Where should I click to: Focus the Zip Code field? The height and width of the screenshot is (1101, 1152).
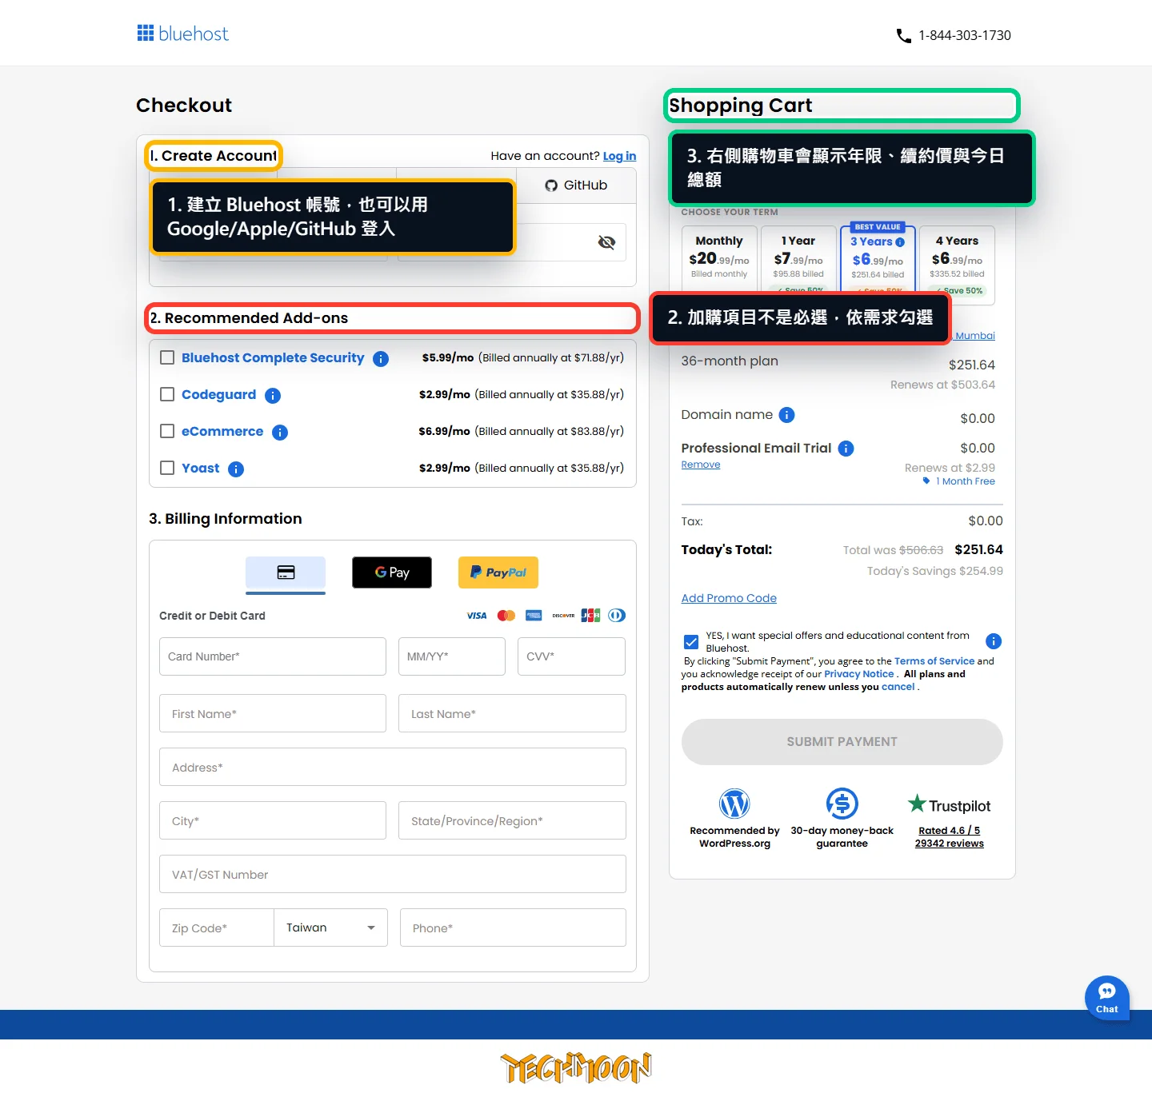pyautogui.click(x=217, y=927)
